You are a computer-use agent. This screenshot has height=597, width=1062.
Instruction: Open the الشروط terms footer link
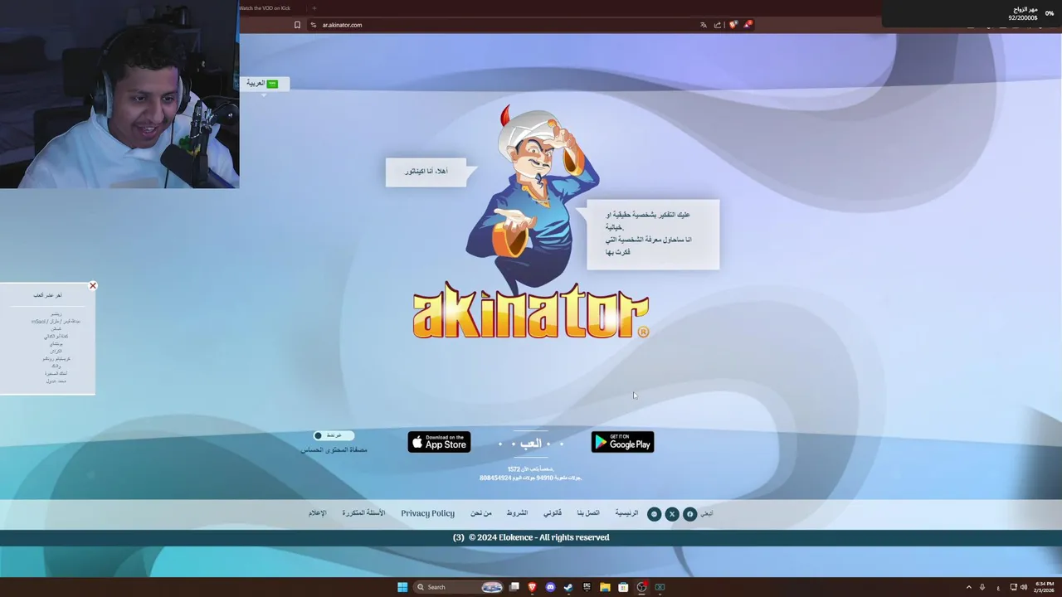517,513
